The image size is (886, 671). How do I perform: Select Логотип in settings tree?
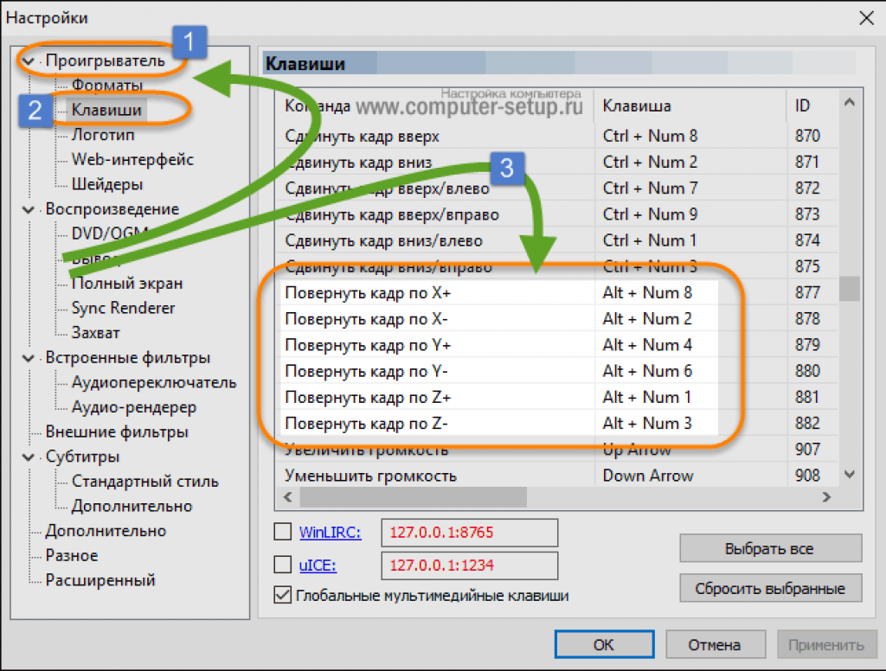[x=103, y=134]
